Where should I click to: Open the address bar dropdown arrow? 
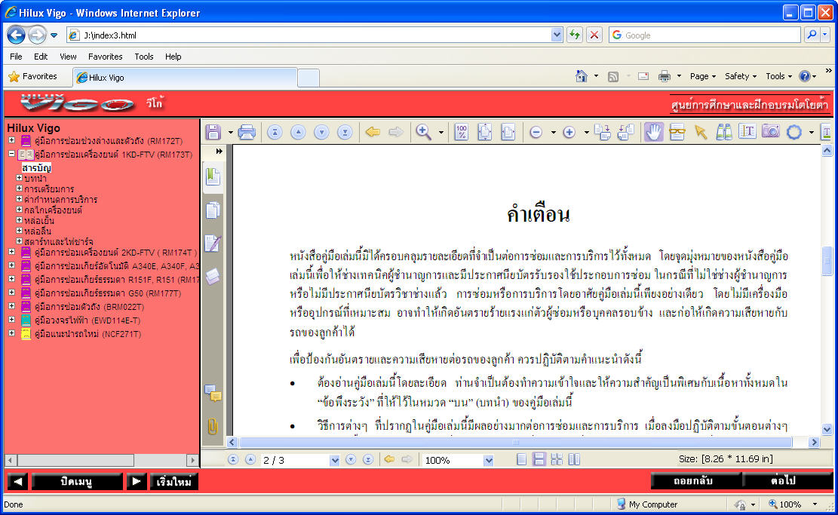click(x=557, y=35)
